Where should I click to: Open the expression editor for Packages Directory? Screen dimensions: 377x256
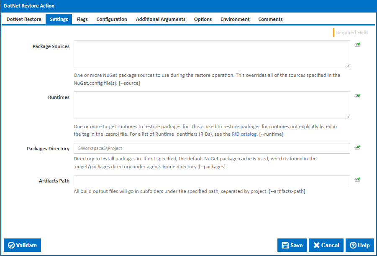pyautogui.click(x=357, y=146)
